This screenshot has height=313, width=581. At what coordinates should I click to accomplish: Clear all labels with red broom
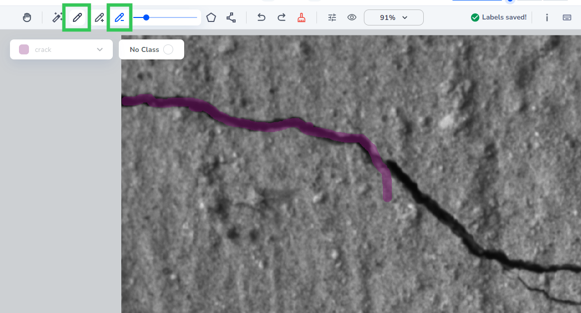click(301, 17)
